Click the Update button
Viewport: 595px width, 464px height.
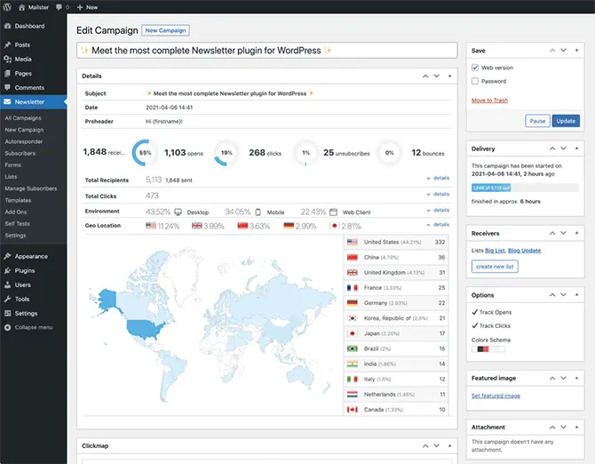point(566,121)
